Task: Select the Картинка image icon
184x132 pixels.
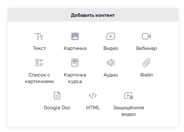Action: coord(75,36)
